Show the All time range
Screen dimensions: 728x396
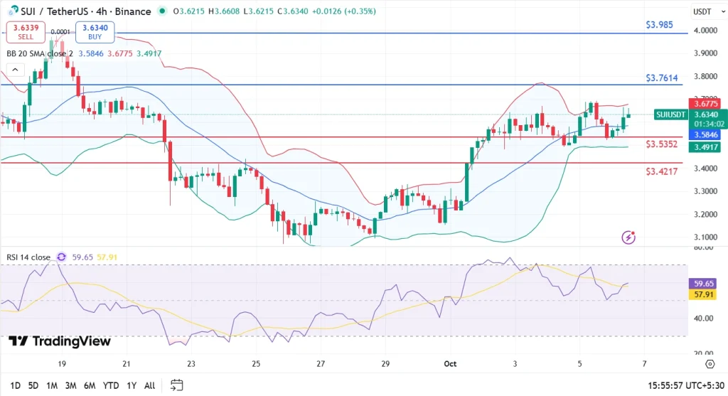pyautogui.click(x=149, y=385)
